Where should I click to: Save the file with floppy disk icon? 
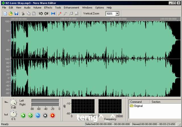click(x=16, y=14)
